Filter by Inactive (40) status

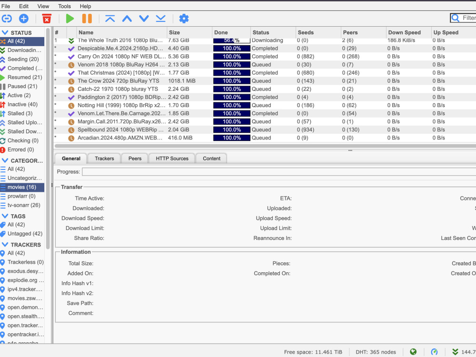point(22,104)
